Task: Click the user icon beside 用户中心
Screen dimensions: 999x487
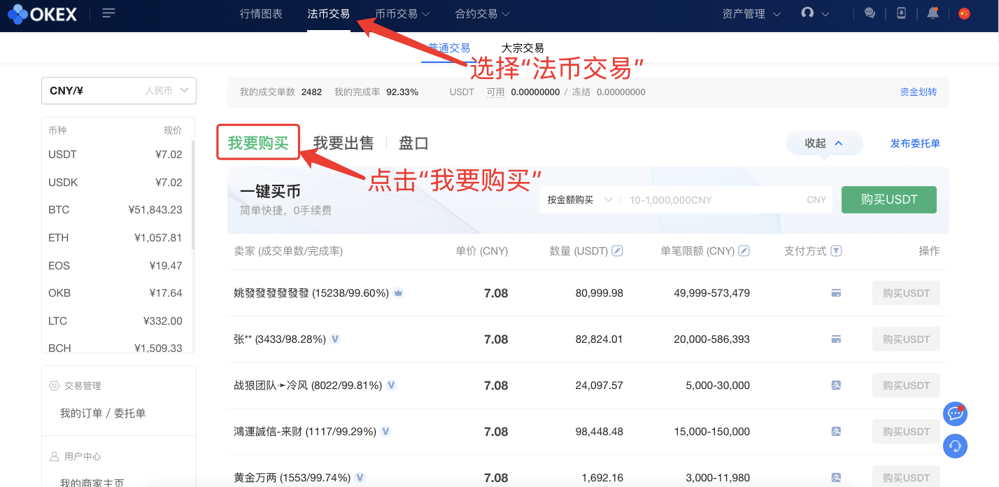Action: click(x=54, y=456)
